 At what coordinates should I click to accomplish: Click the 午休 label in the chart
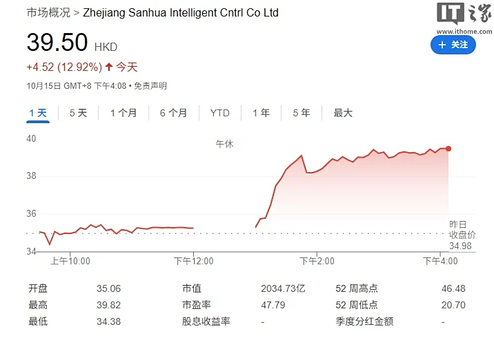[x=224, y=144]
